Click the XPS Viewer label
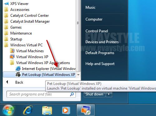156x116 pixels. pos(19,4)
